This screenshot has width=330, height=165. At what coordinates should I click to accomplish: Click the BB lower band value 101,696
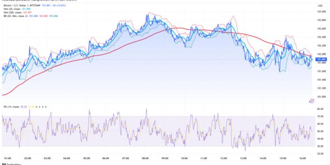pos(53,16)
